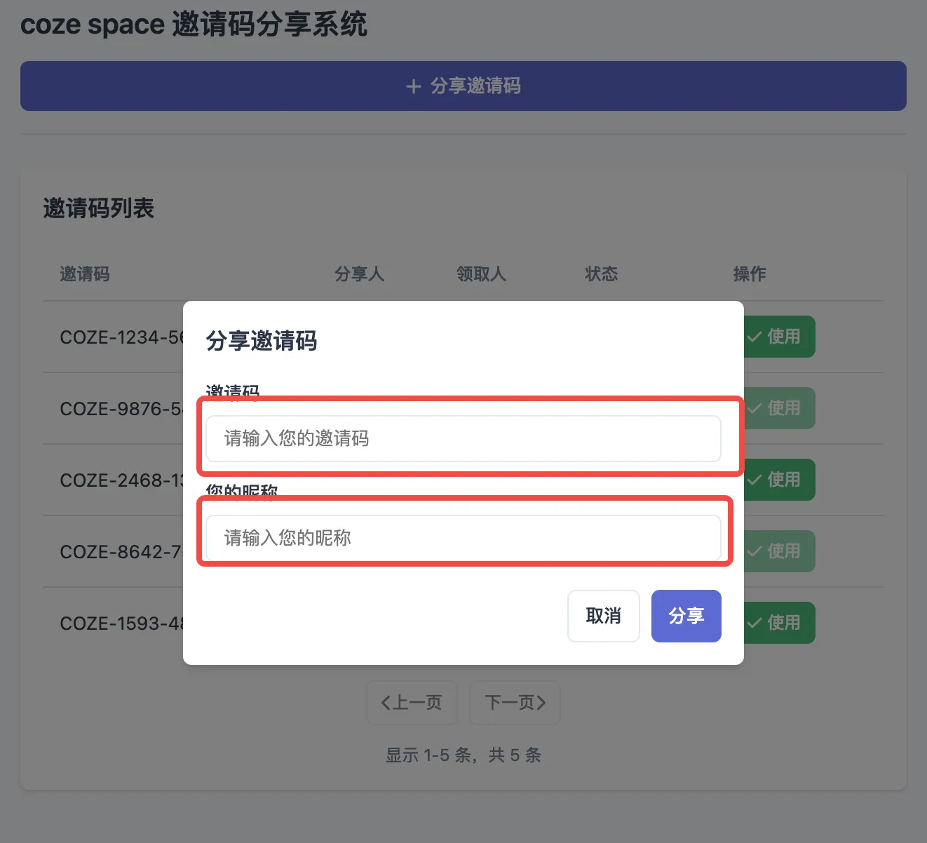
Task: Click the 邀请码 column header
Action: coord(85,274)
